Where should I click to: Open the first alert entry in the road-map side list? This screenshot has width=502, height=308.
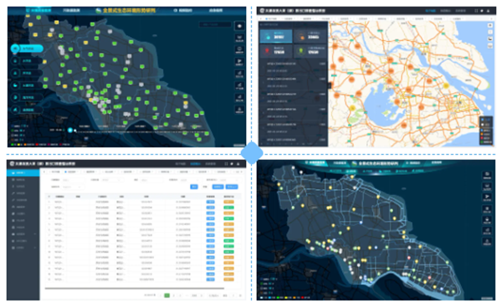[x=294, y=67]
